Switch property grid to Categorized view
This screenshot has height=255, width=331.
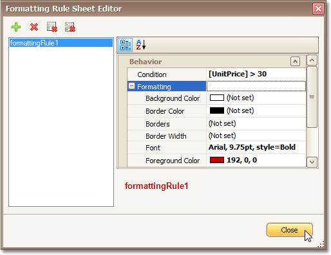(x=126, y=45)
